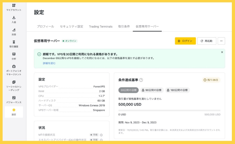Open the three-dot more options menu
Viewport: 235px width, 144px height.
point(221,41)
